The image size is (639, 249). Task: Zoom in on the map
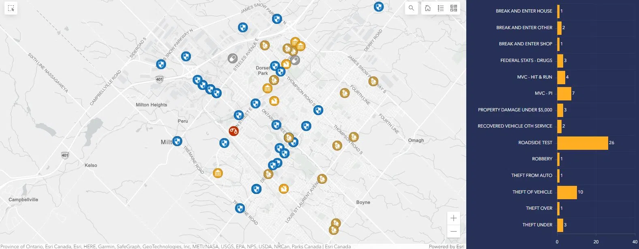tap(453, 218)
